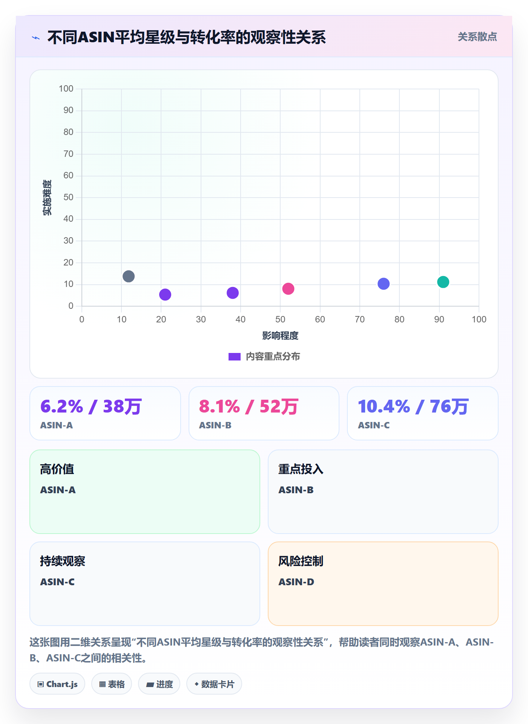Click the 表格 tag chip
The width and height of the screenshot is (528, 724).
coord(112,684)
